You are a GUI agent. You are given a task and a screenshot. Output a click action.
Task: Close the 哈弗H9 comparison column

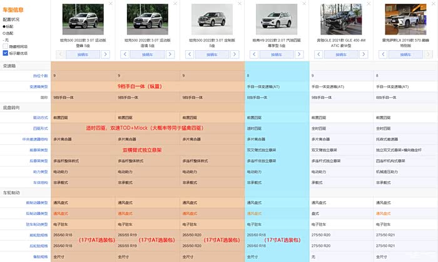coord(304,4)
